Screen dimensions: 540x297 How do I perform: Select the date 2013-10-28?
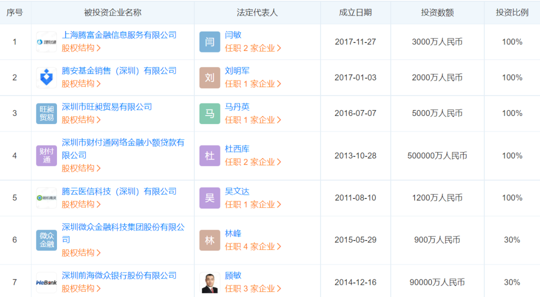point(355,155)
